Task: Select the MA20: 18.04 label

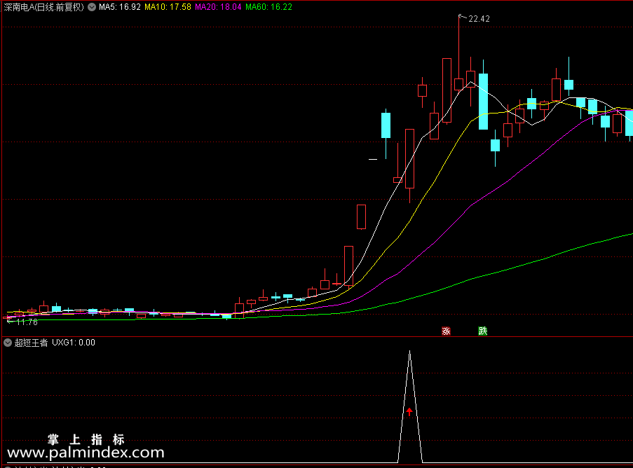Action: (218, 7)
